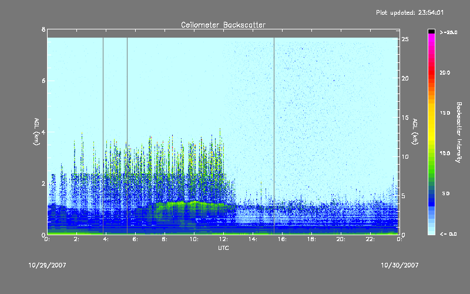Click the colorbar label '15.0'
The height and width of the screenshot is (294, 470).
(x=445, y=113)
